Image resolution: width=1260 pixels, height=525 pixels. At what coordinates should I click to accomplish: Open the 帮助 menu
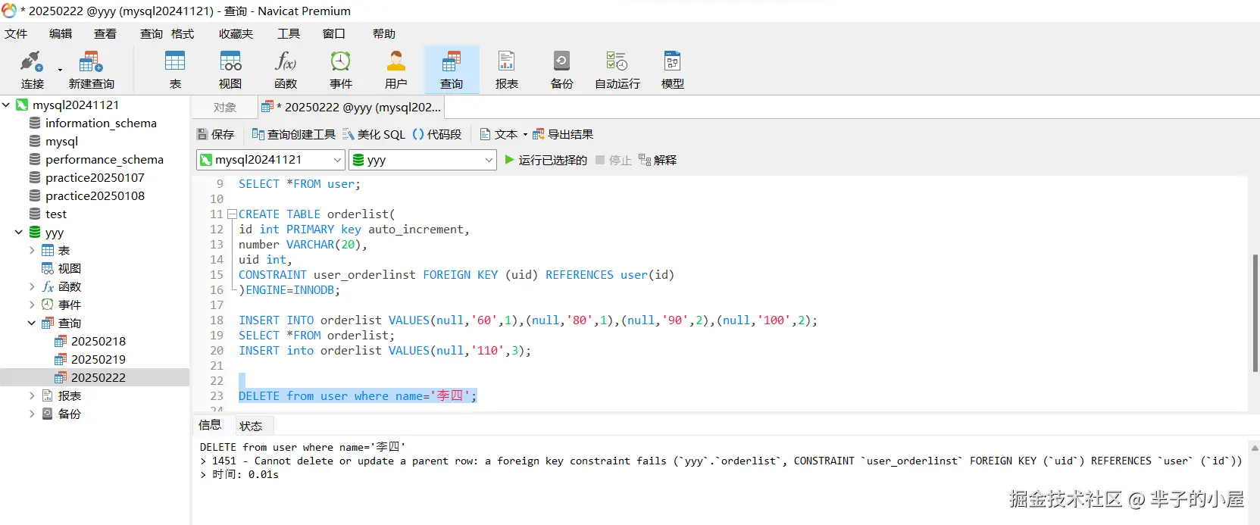pos(384,33)
